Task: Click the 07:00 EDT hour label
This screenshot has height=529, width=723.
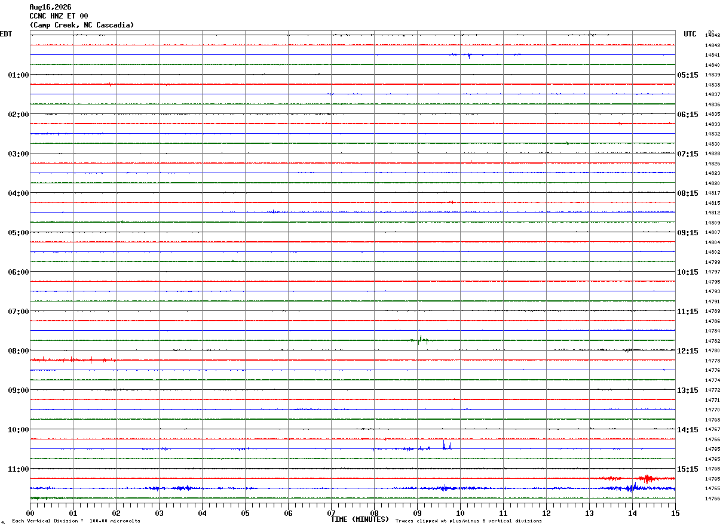Action: (x=19, y=312)
